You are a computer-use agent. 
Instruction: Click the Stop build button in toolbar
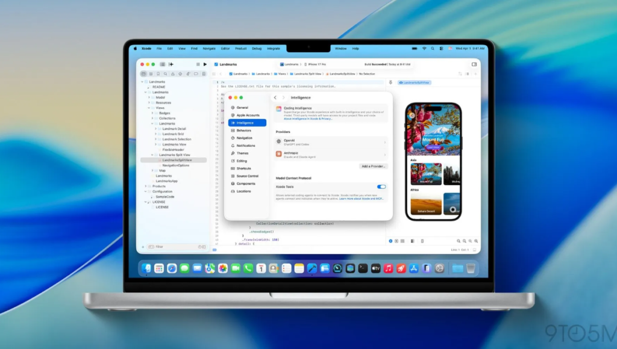198,64
